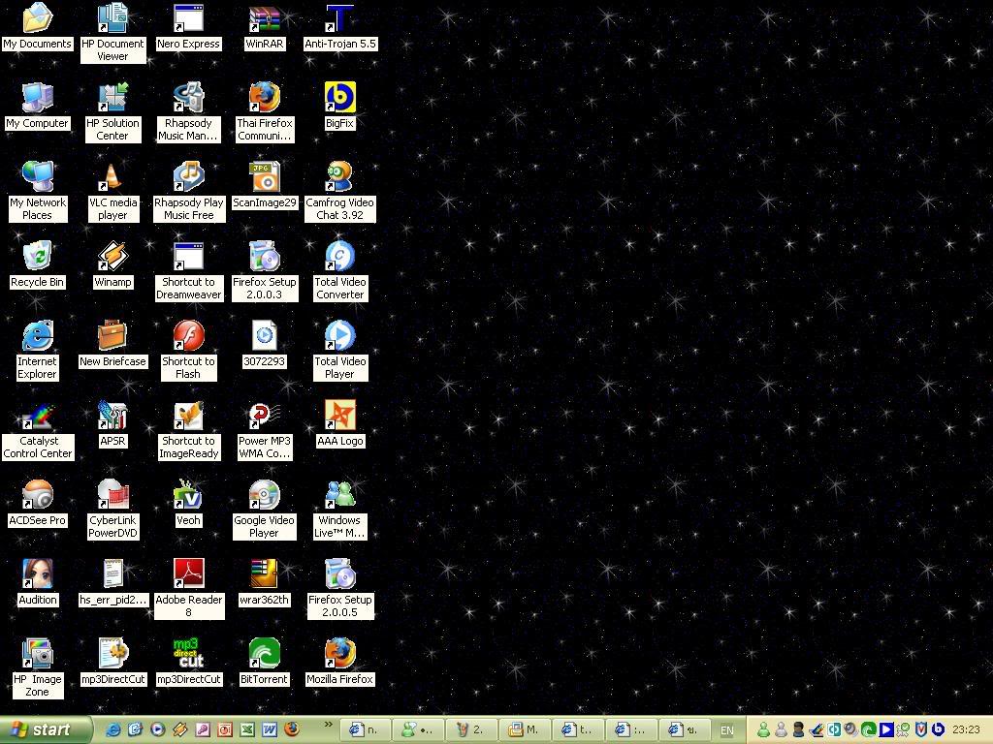The image size is (993, 744).
Task: Click the Start button
Action: [x=47, y=729]
